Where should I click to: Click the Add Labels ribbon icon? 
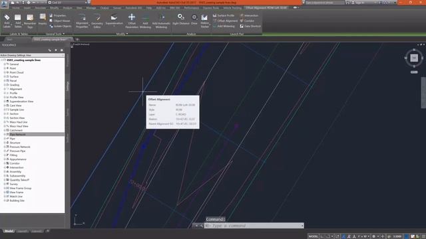[x=7, y=21]
